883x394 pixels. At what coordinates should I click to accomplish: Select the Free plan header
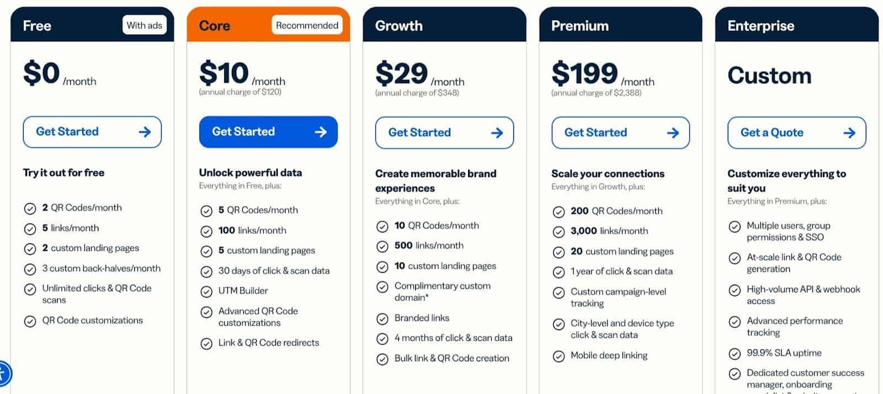(x=92, y=25)
